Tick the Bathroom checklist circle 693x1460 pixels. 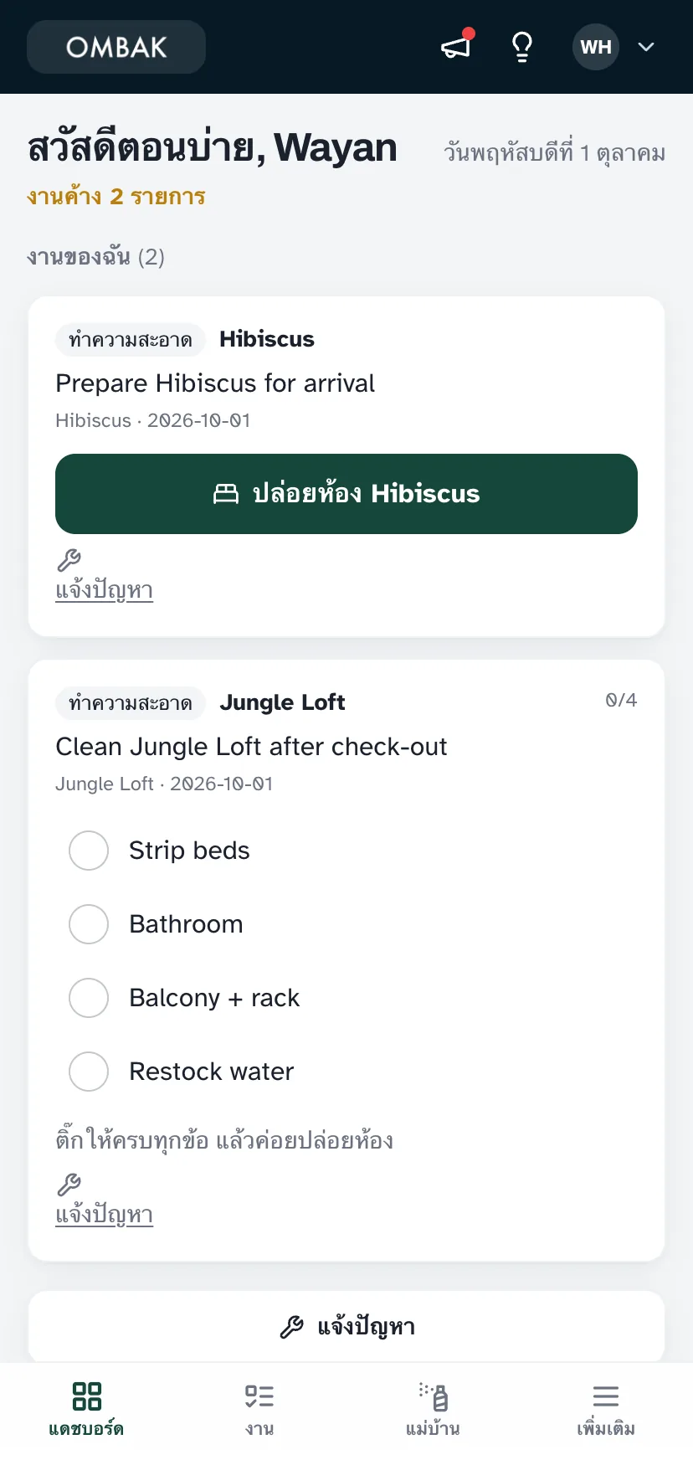[89, 924]
